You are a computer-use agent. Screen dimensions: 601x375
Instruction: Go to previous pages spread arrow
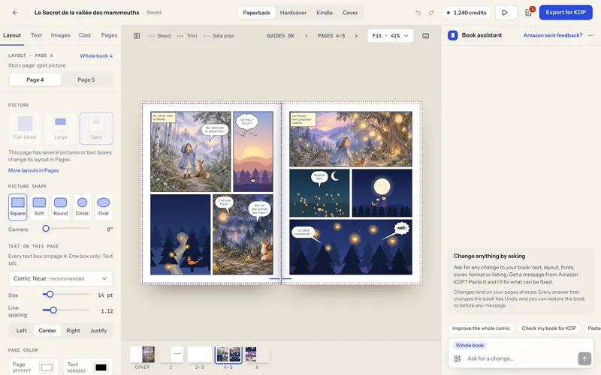307,35
